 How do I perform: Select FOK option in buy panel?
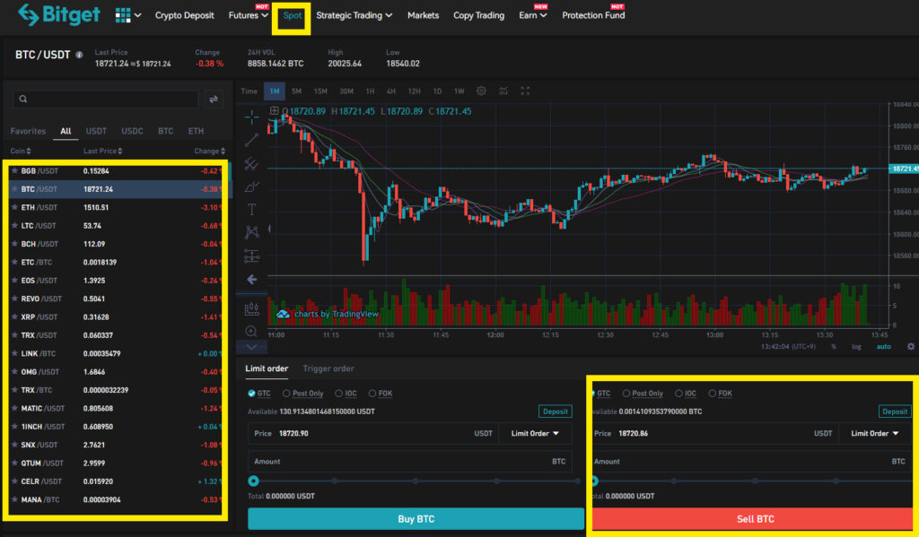pyautogui.click(x=381, y=394)
